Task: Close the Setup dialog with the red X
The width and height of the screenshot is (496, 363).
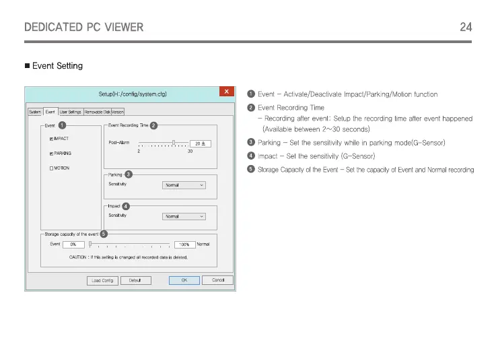Action: pos(227,92)
